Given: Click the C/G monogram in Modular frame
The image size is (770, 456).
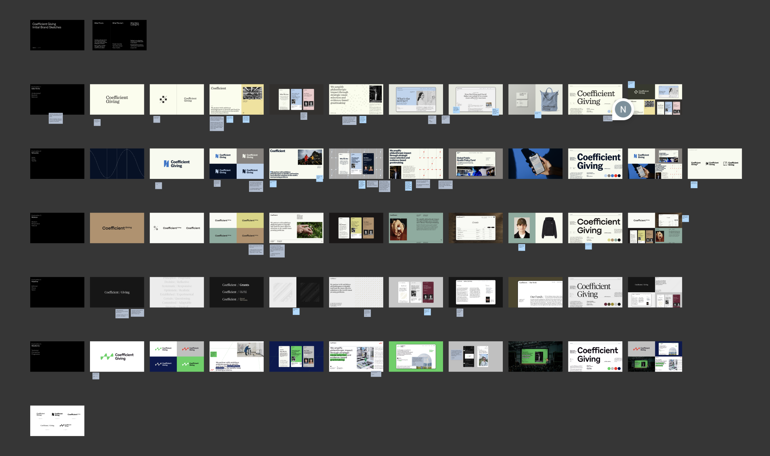Looking at the screenshot, I should point(156,228).
